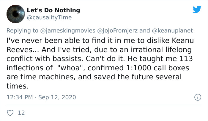Click the like count of 12

pos(21,113)
